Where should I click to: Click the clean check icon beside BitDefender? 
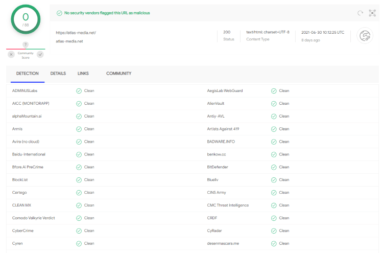coord(274,167)
